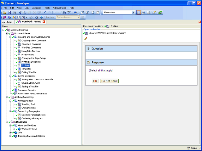
Task: Click the Save floppy disk icon
Action: [x=9, y=13]
